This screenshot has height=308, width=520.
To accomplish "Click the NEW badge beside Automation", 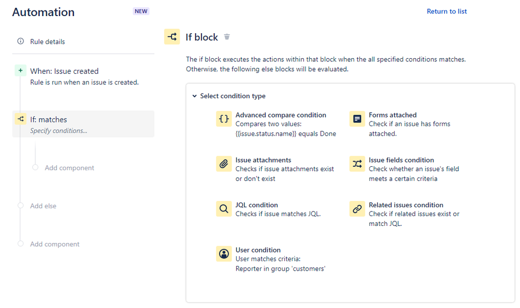I will click(x=141, y=11).
